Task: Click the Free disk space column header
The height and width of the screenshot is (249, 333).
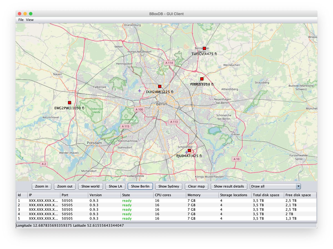Action: 300,195
